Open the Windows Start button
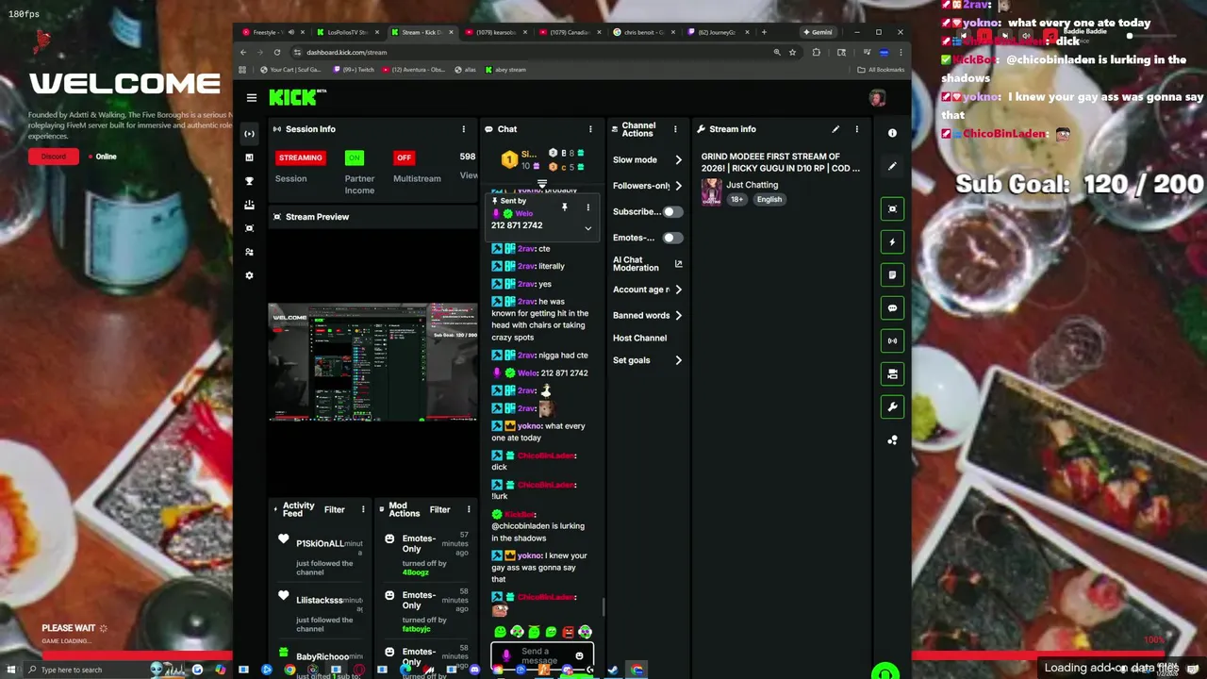The image size is (1207, 679). point(11,670)
